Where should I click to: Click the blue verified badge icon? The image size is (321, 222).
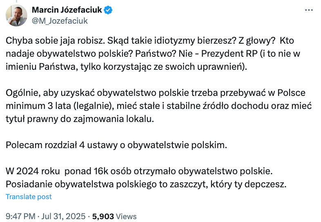coord(108,10)
